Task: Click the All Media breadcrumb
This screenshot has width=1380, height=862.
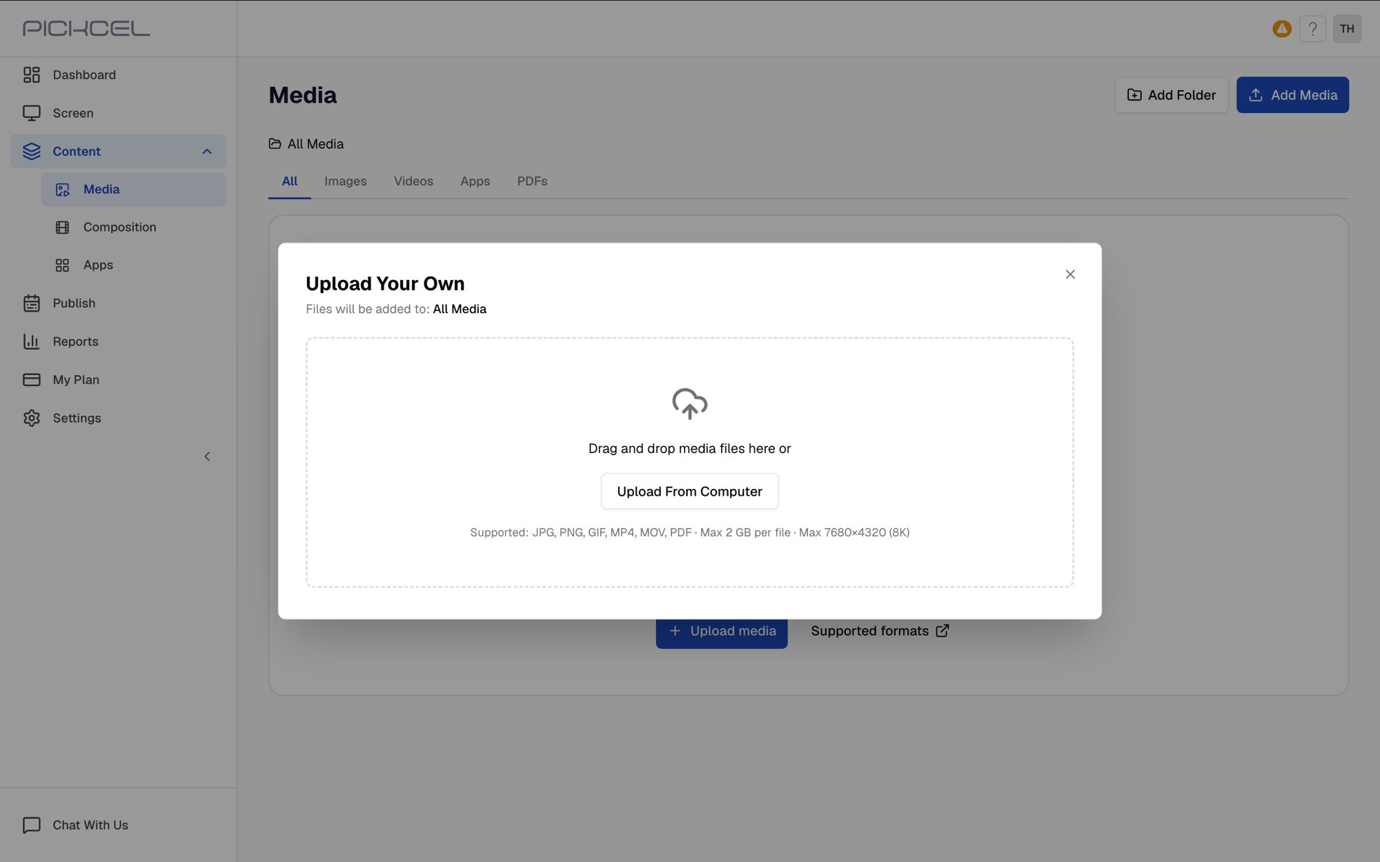Action: pyautogui.click(x=306, y=143)
